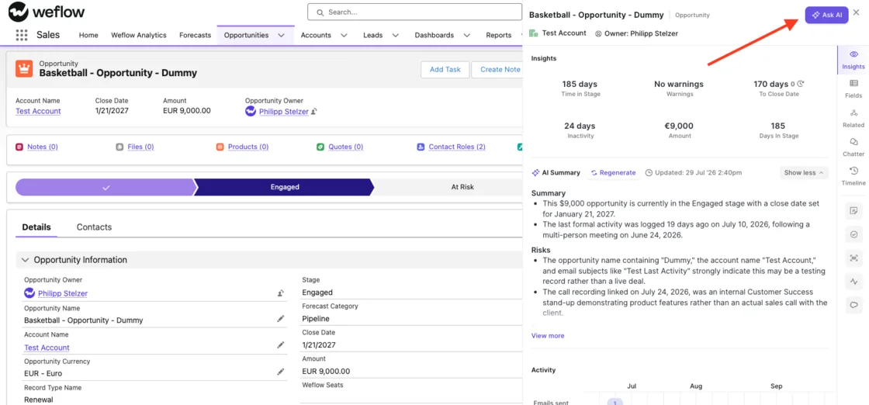The image size is (869, 405).
Task: Edit the Account Name pencil icon
Action: 281,344
